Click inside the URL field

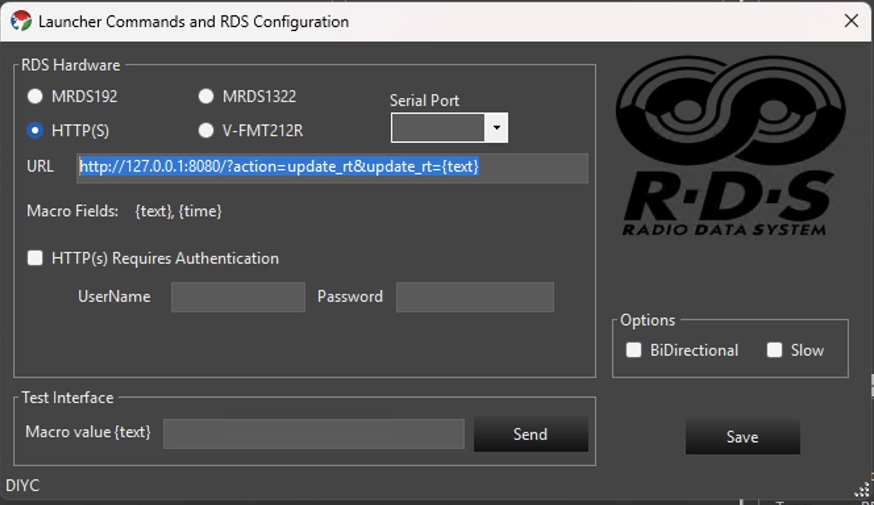click(332, 168)
